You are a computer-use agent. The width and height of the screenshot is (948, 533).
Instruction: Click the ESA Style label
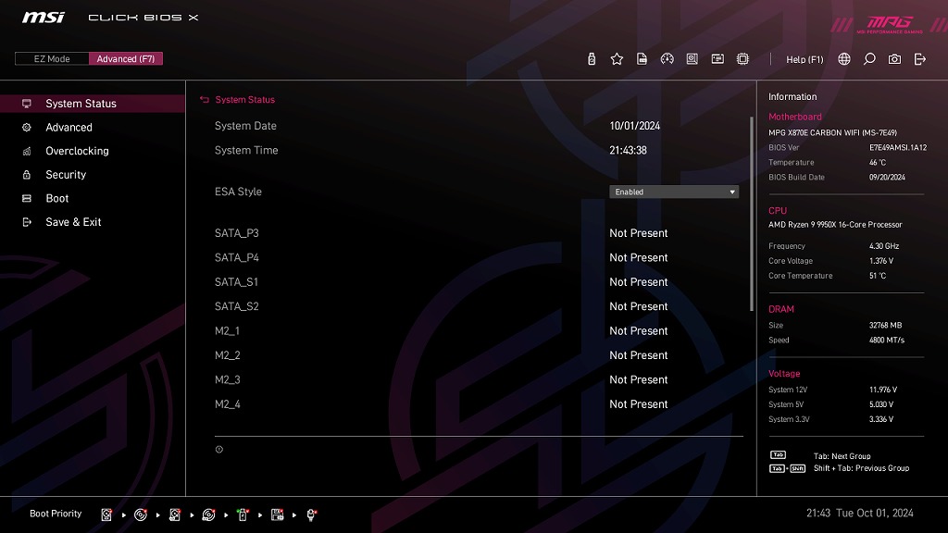point(238,192)
